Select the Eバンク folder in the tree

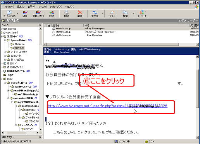pyautogui.click(x=29, y=129)
